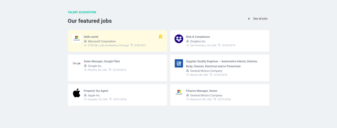Click location icon beside Phoenix, AZ

pyautogui.click(x=85, y=70)
